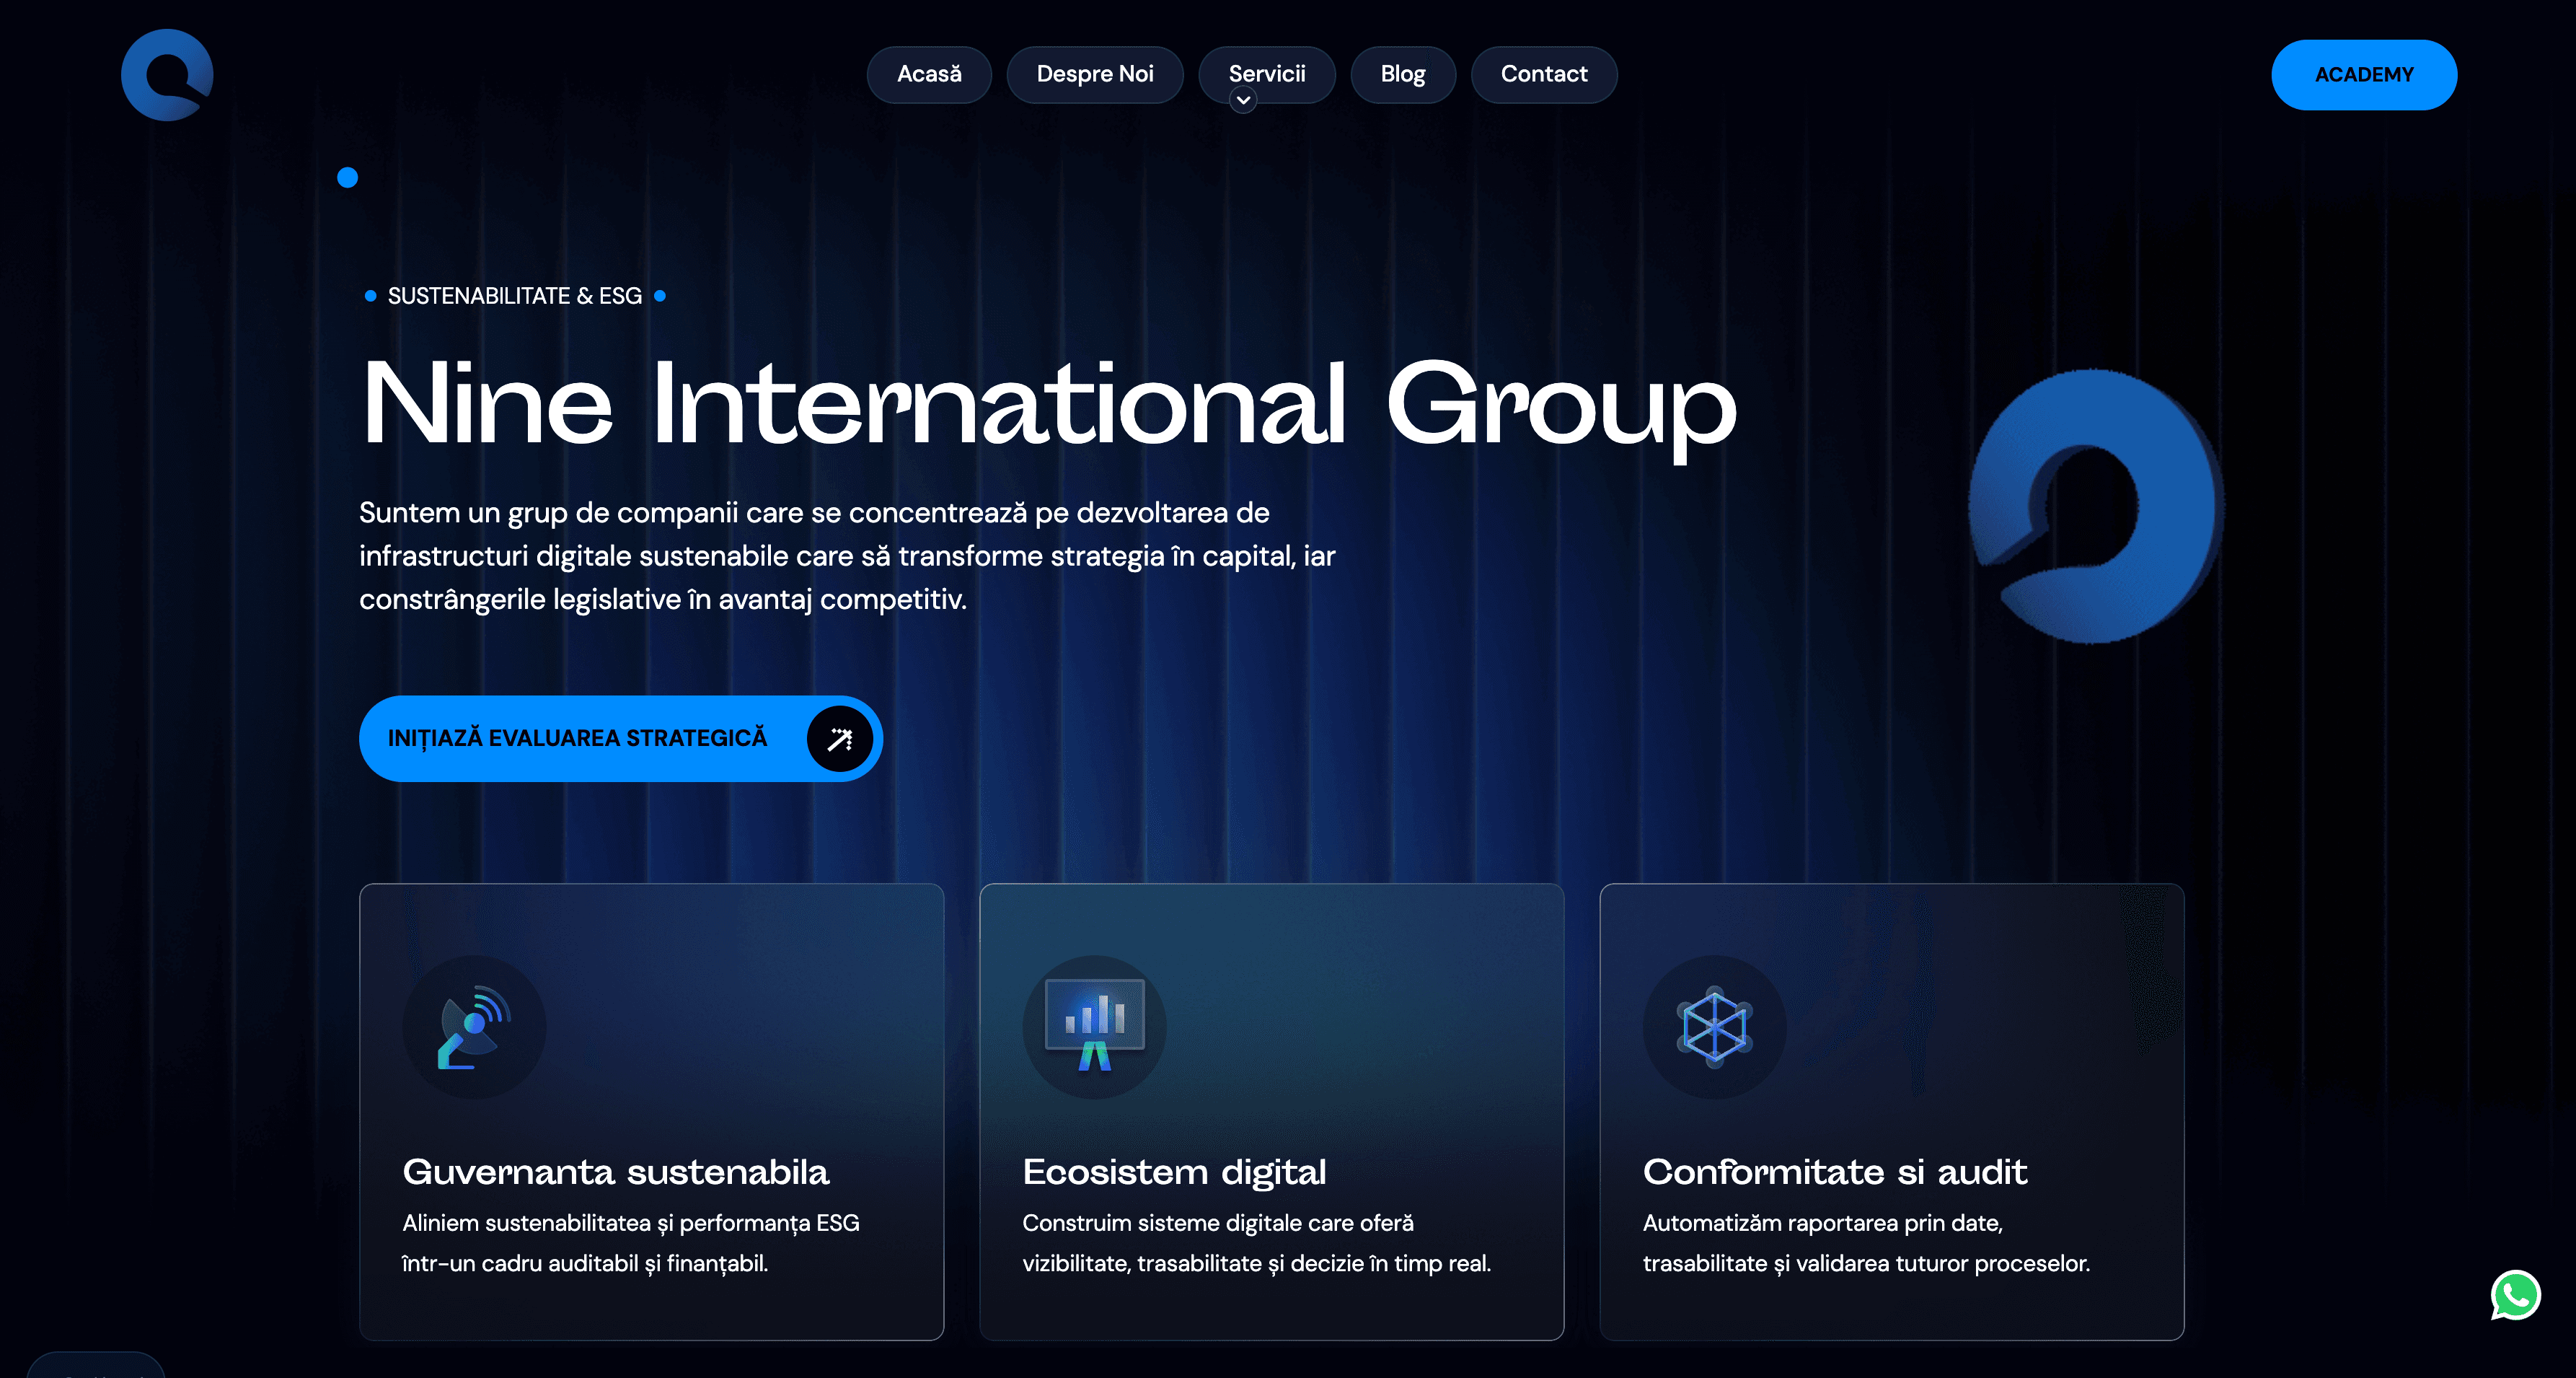This screenshot has width=2576, height=1378.
Task: Open the Despre Noi menu item
Action: [x=1095, y=74]
